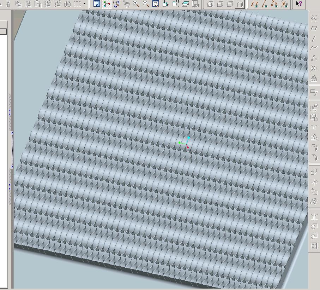This screenshot has width=320, height=290.
Task: Select the Coordinate System tool
Action: point(314,68)
